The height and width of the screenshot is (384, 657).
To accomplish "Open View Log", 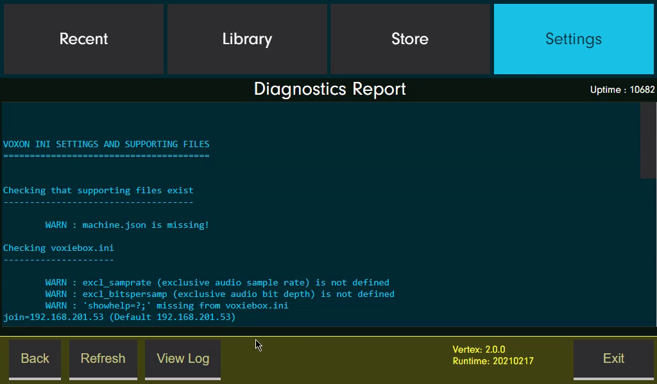I will click(x=183, y=359).
